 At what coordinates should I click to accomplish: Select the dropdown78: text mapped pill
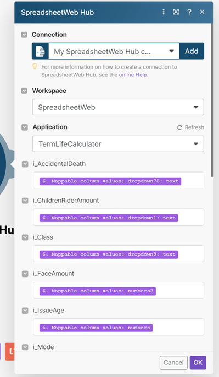click(x=110, y=181)
